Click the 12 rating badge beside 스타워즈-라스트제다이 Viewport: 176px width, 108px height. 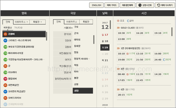(5, 40)
